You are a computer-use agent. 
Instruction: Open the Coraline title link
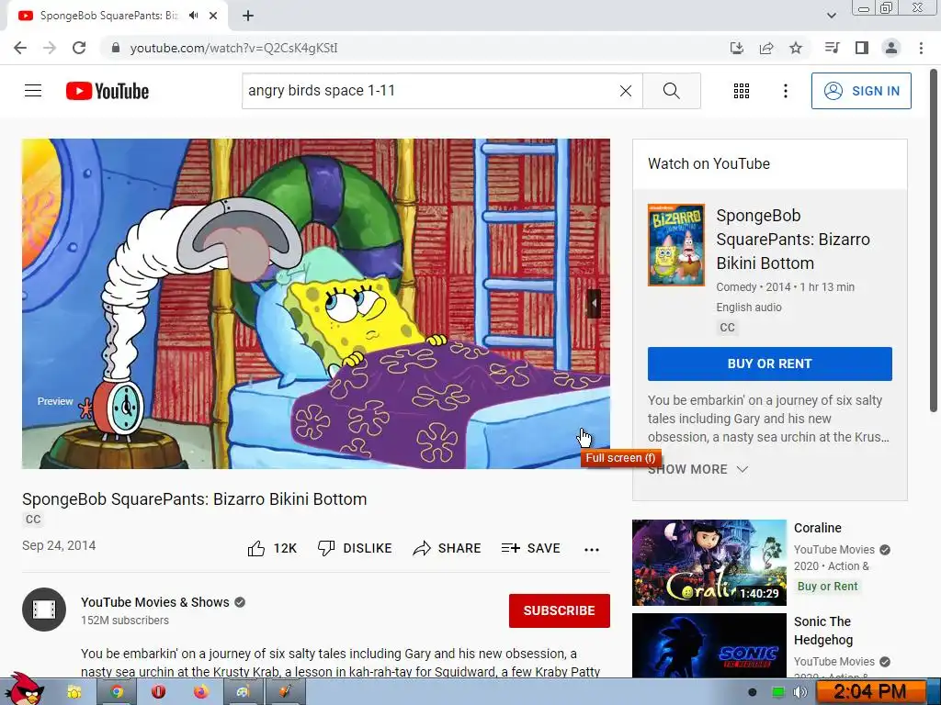(817, 528)
